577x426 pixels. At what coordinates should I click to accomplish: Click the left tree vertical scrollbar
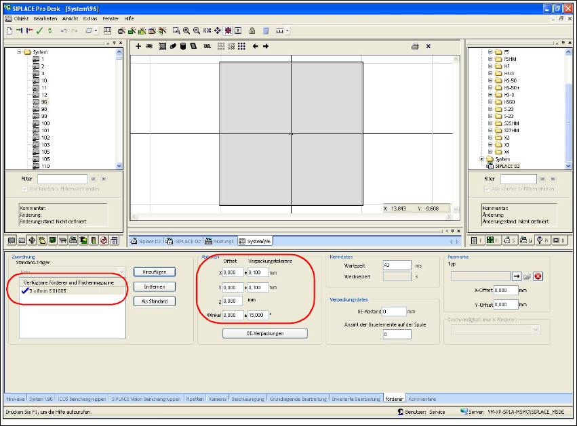(x=120, y=108)
